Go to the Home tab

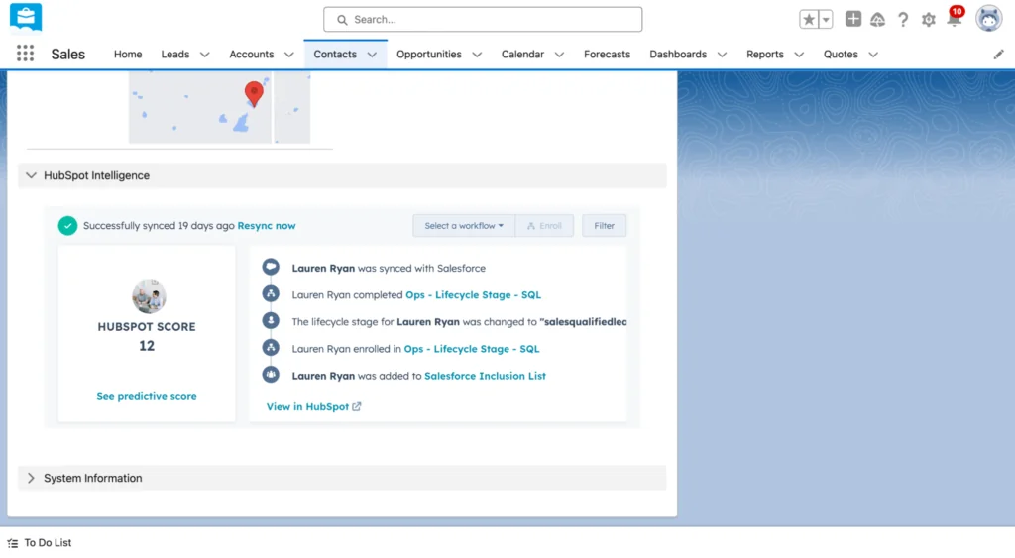(128, 55)
